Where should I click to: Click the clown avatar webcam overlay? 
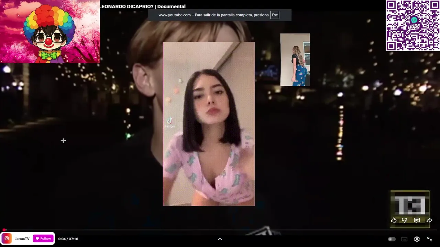coord(50,32)
